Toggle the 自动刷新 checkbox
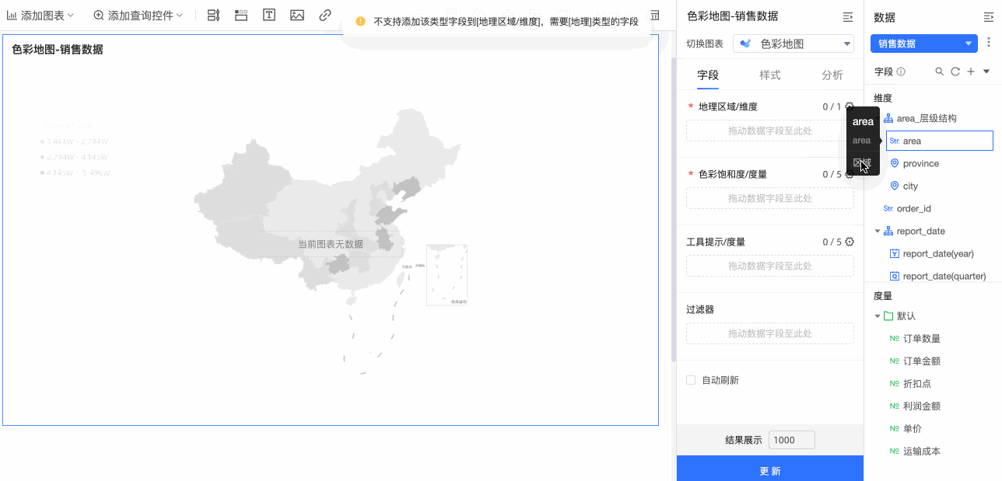1002x481 pixels. tap(691, 380)
